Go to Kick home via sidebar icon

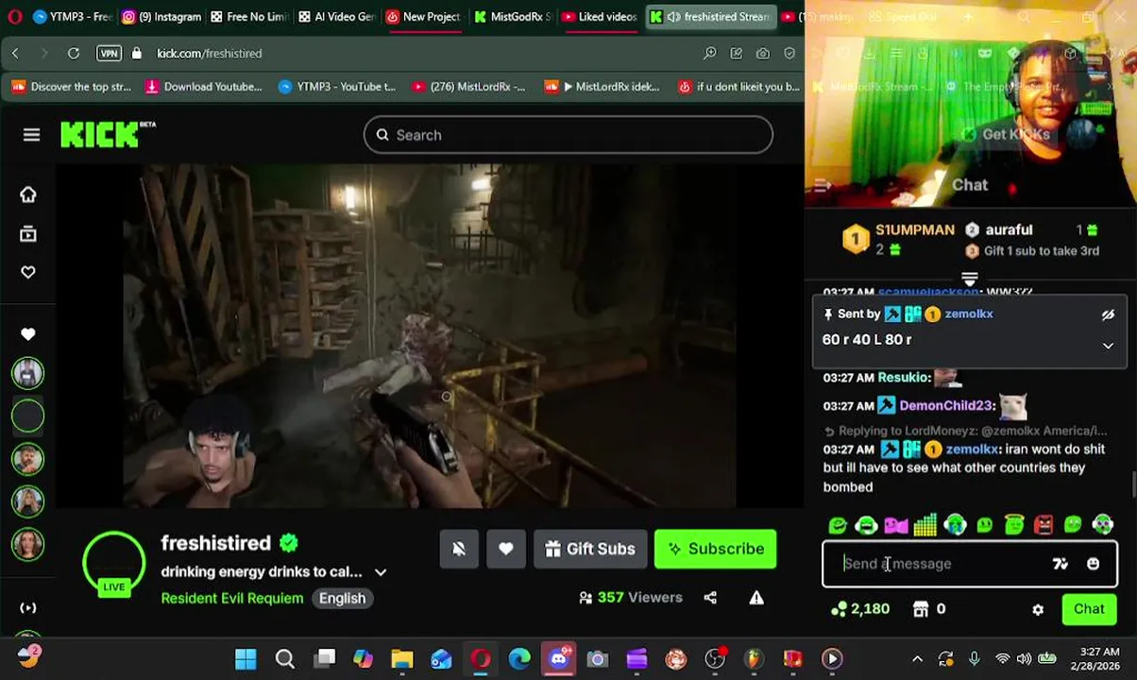28,195
